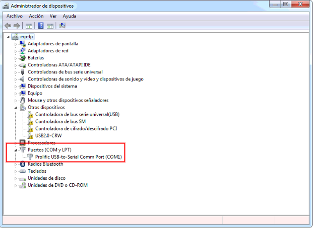Click the Bluetooth icon for Radios Bluetooth
The width and height of the screenshot is (313, 228).
click(23, 164)
